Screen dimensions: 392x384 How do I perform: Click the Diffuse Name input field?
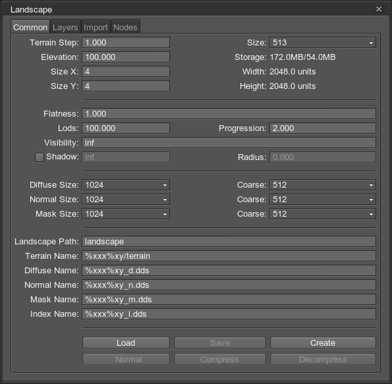229,271
